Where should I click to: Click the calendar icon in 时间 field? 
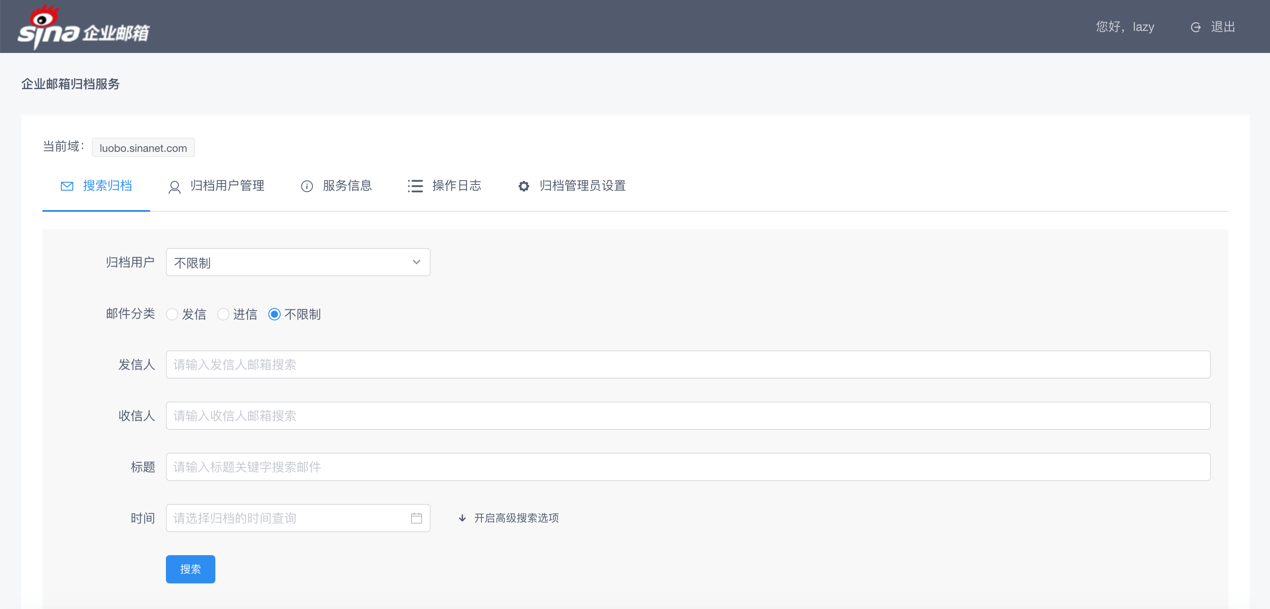tap(416, 518)
